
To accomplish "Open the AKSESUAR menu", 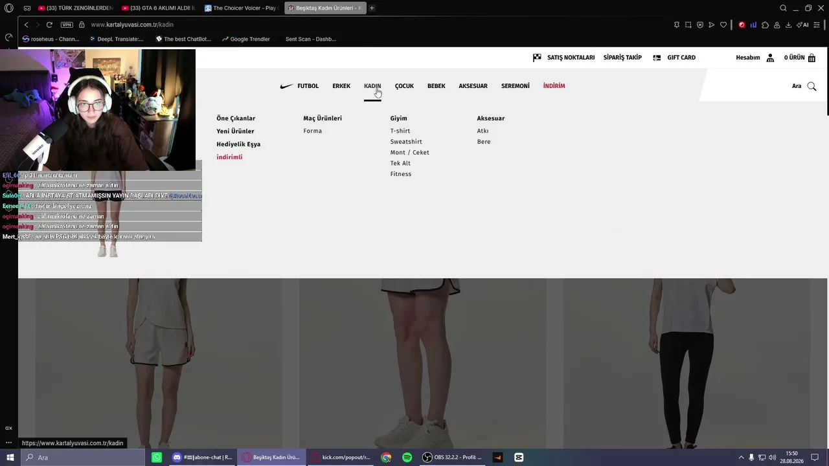I will pos(473,86).
